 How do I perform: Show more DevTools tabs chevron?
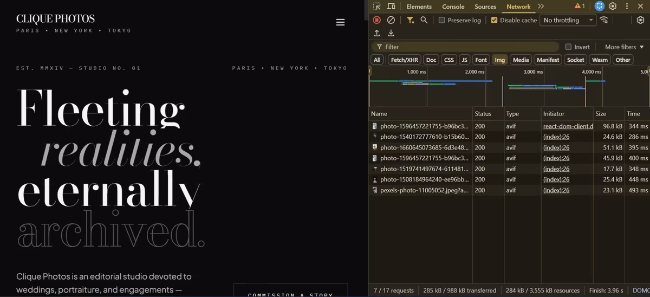coord(541,7)
